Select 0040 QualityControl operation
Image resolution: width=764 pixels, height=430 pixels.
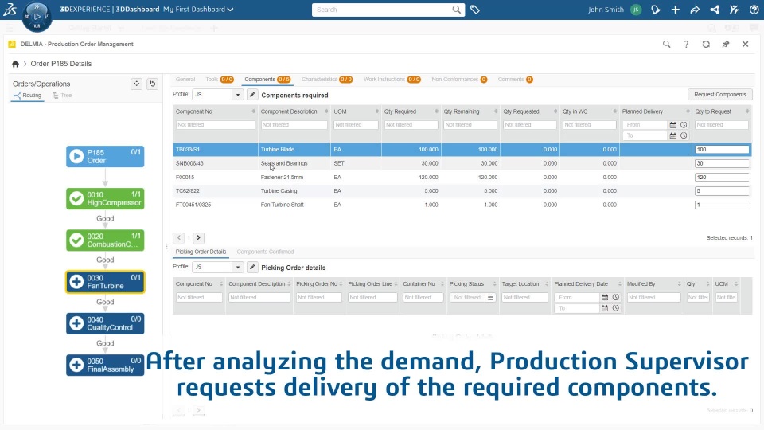[x=105, y=324]
